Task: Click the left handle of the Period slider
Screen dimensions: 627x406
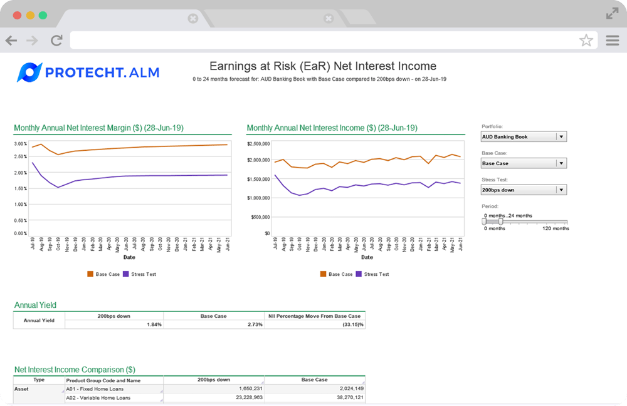Action: point(484,221)
